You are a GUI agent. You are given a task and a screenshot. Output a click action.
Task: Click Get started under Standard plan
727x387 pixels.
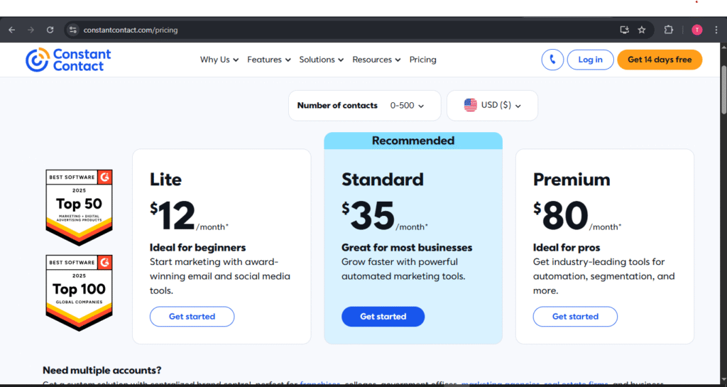(x=383, y=317)
